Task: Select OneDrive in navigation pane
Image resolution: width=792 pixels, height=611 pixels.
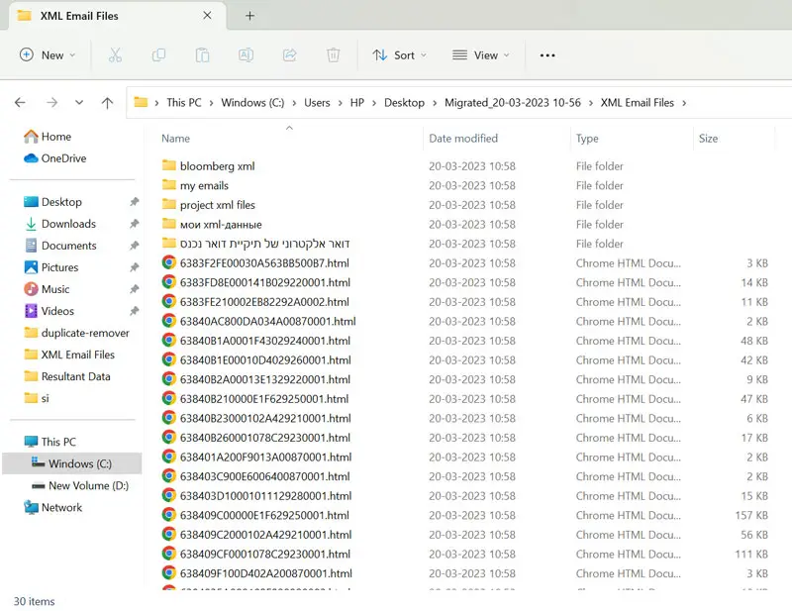Action: pos(63,158)
